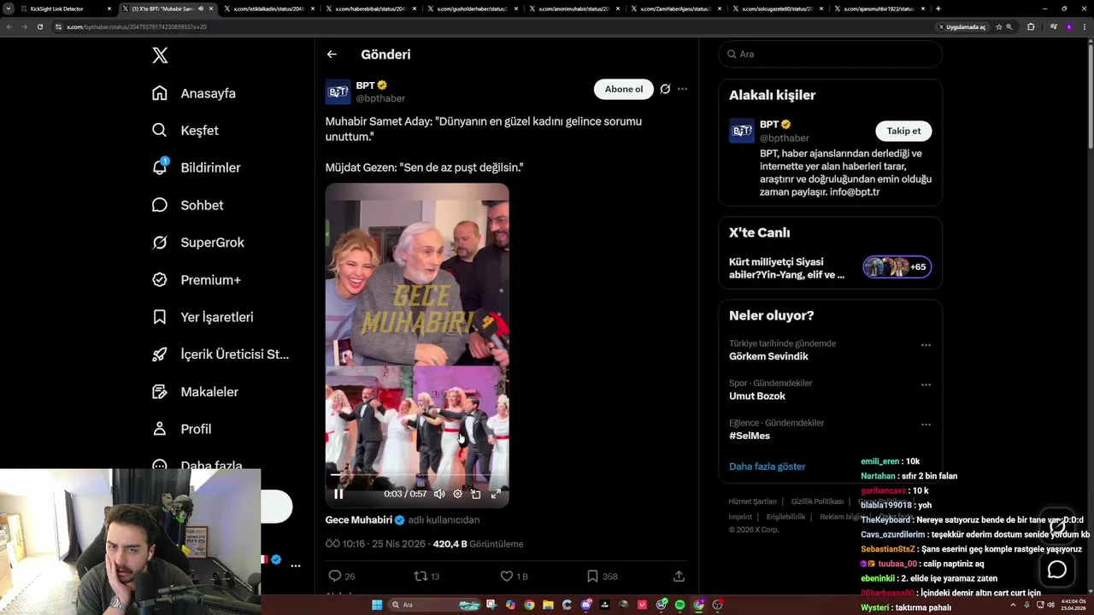Screen dimensions: 1094x615
Task: Go to the X logo home
Action: pos(160,56)
